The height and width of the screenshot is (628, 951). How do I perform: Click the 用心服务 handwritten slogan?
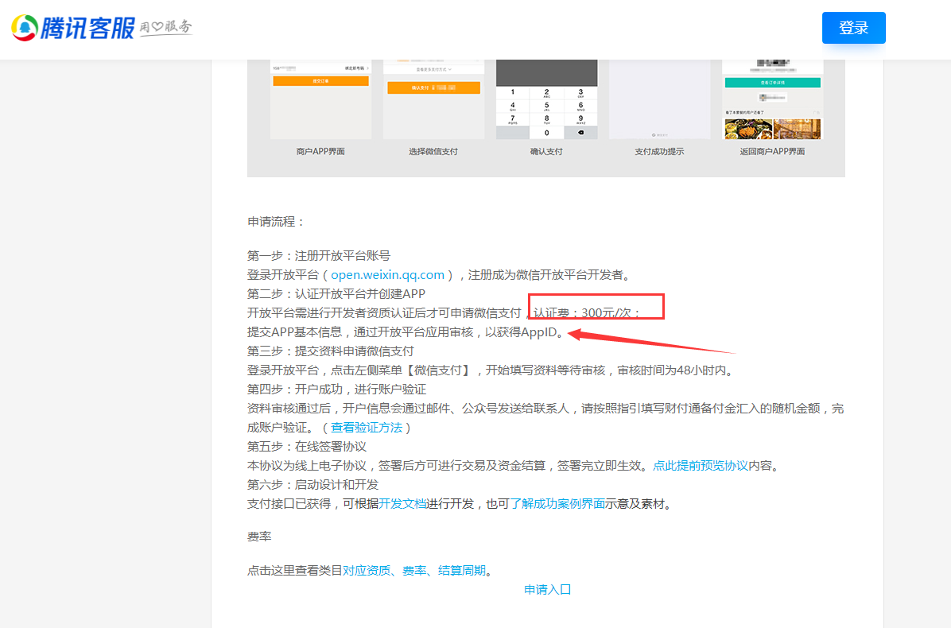(x=166, y=28)
